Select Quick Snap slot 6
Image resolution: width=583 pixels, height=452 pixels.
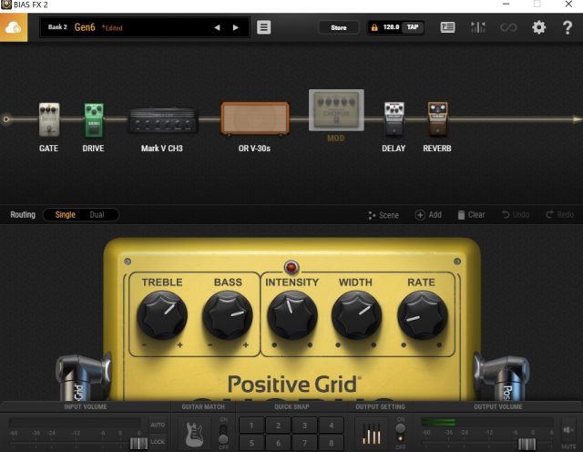click(278, 443)
